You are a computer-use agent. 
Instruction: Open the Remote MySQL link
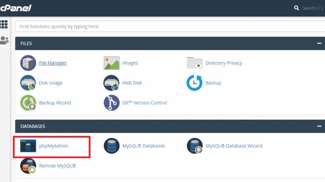58,166
